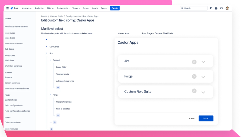Add top-level option with bottom plus icon
This screenshot has width=241, height=137.
[51, 129]
